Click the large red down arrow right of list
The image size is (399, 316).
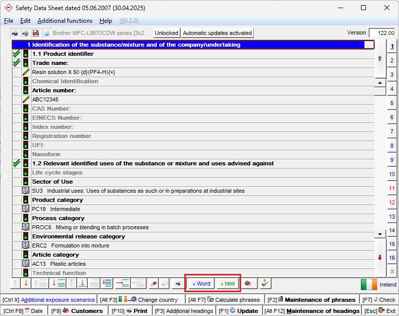380,258
